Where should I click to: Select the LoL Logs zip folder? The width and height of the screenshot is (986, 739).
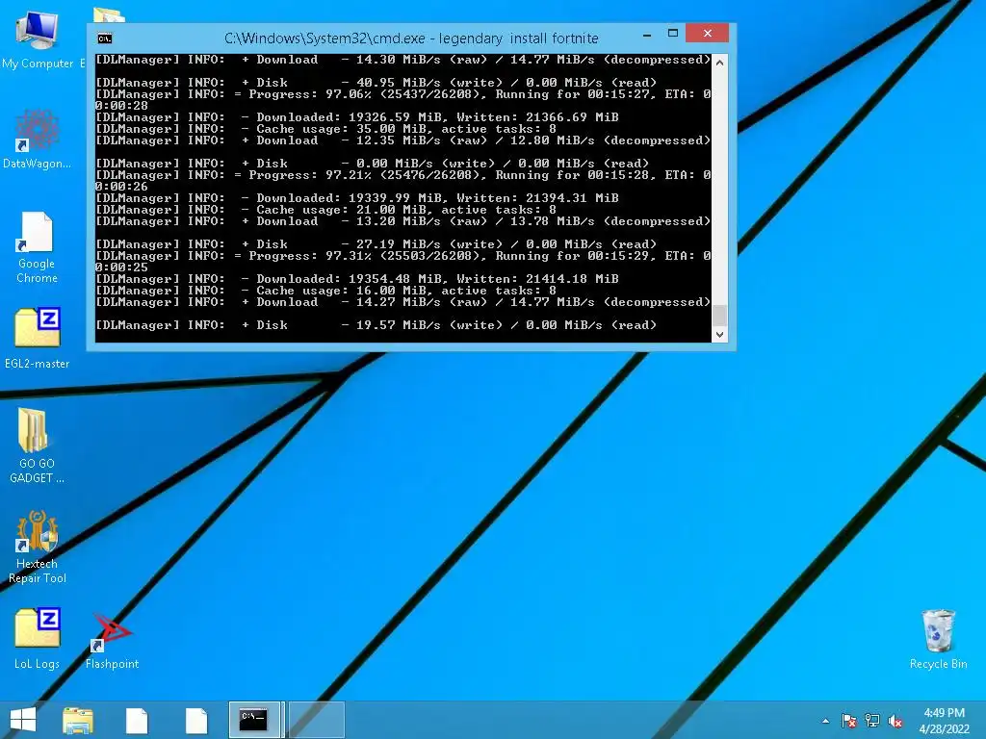pyautogui.click(x=38, y=638)
